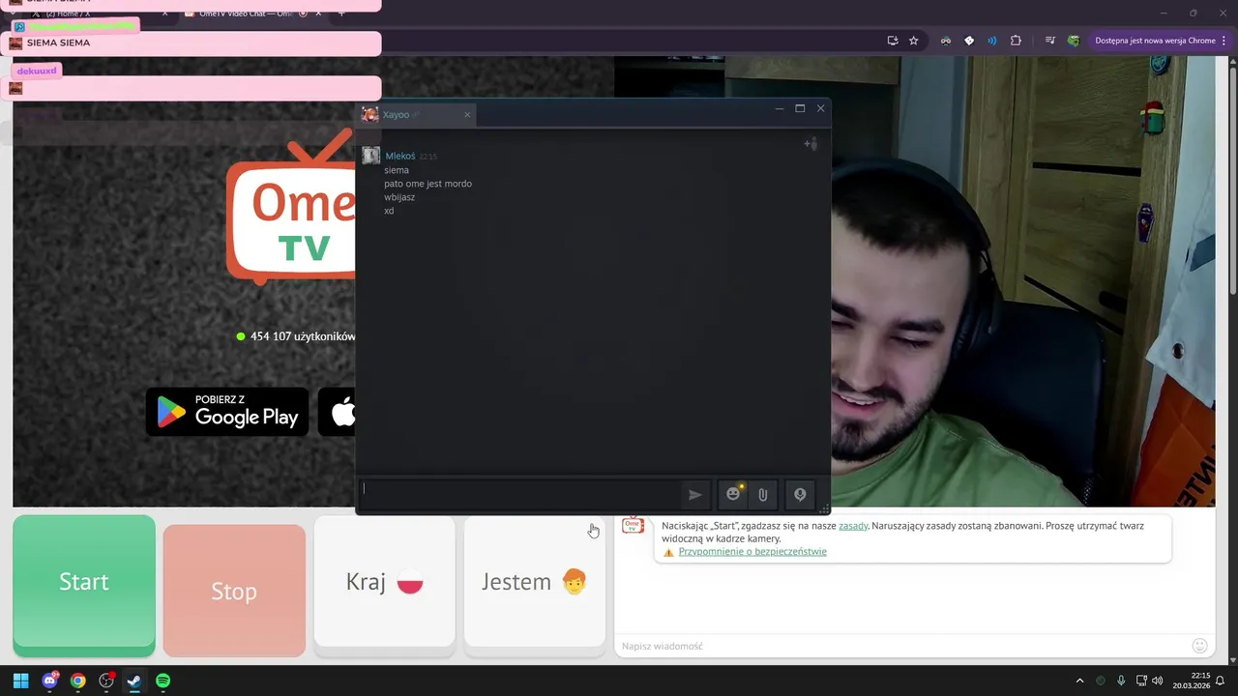Open Google Chrome from the taskbar
The height and width of the screenshot is (696, 1238).
pyautogui.click(x=77, y=681)
